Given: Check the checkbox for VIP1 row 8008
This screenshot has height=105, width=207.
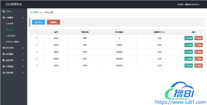Looking at the screenshot, I should pos(37,59).
